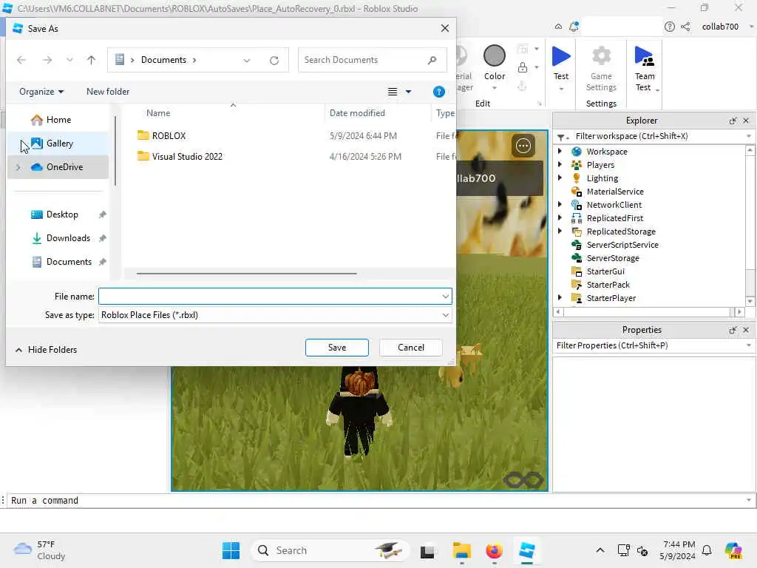Go up one folder level in dialog

[91, 60]
